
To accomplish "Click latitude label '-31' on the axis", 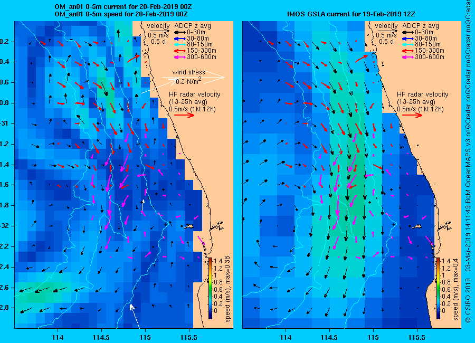I will click(x=4, y=124).
